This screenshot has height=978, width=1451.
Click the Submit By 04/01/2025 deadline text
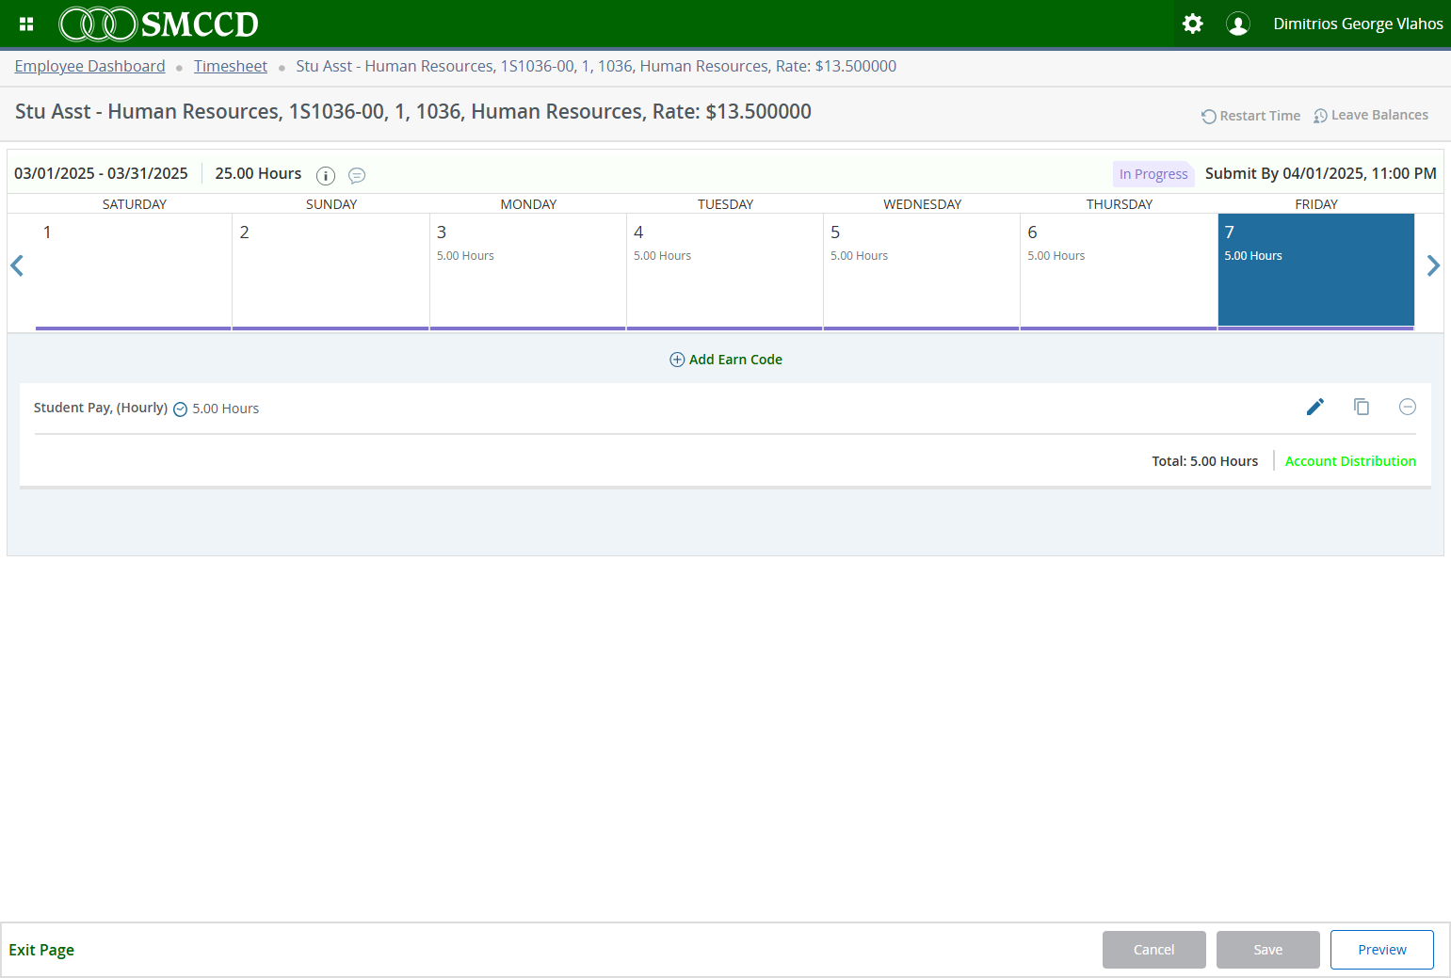tap(1321, 174)
